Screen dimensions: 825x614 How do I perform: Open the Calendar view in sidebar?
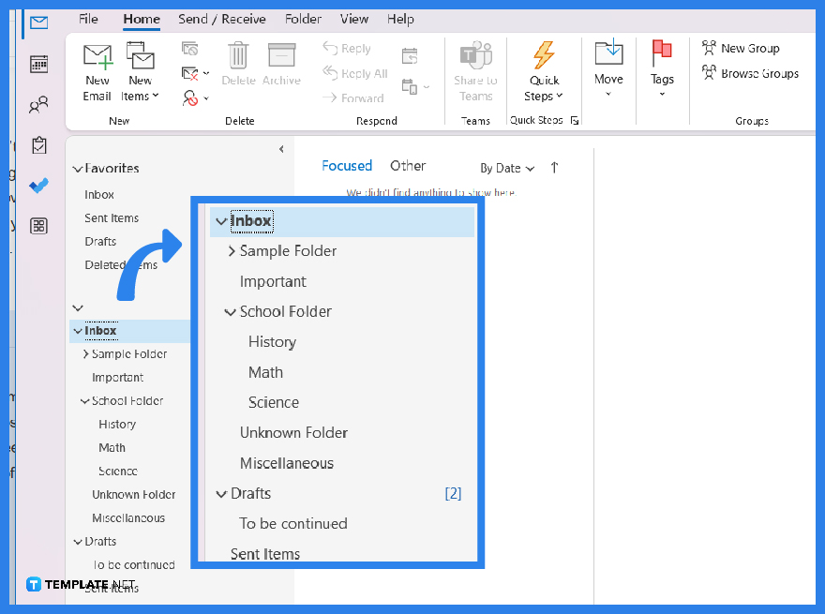click(39, 63)
